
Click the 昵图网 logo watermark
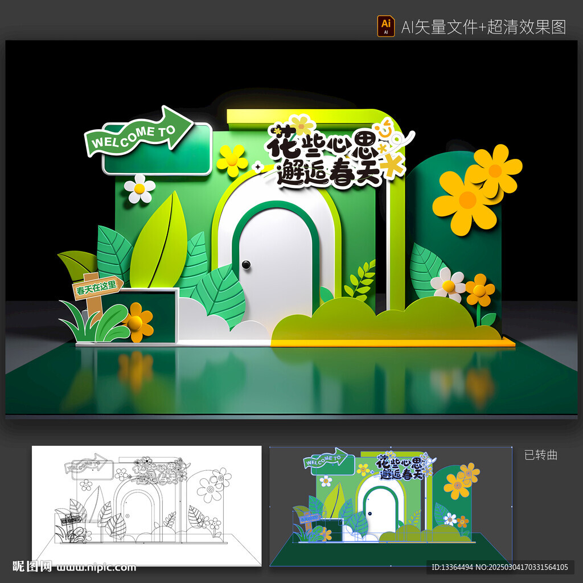click(x=32, y=566)
